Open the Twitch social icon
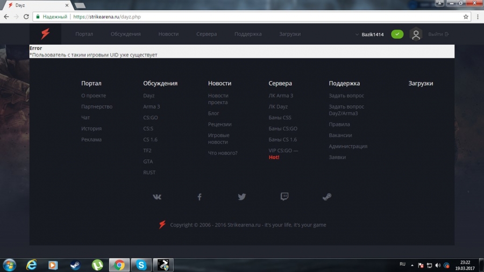The image size is (484, 272). coord(284,196)
